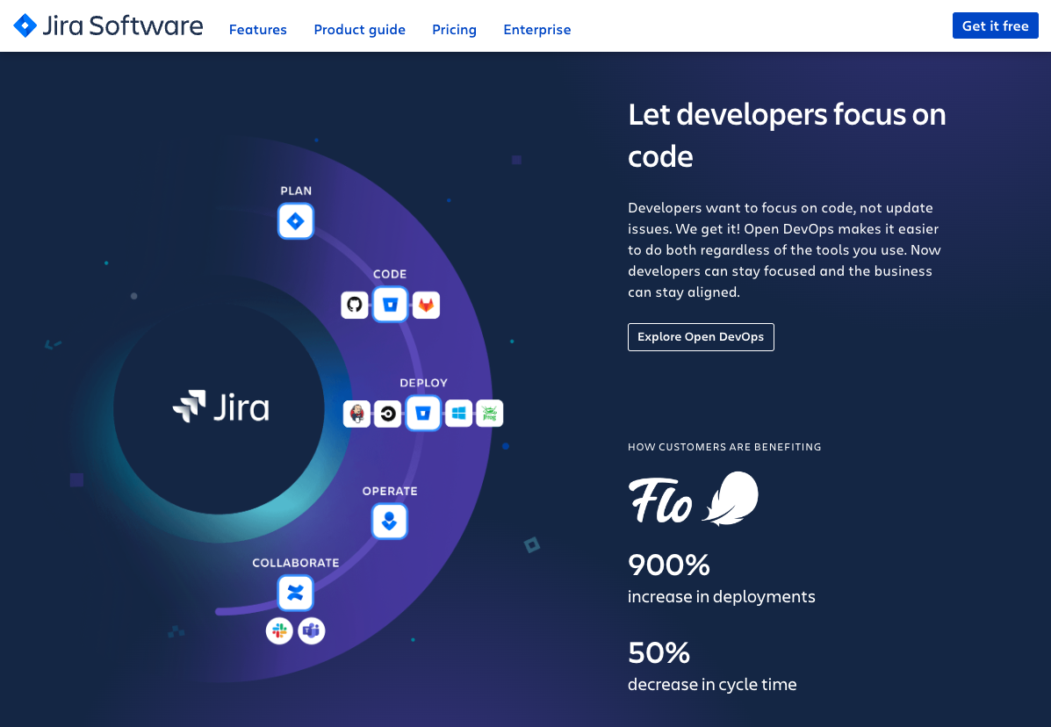Screen dimensions: 1051x727
Task: Go to the Product guide page
Action: click(x=359, y=30)
